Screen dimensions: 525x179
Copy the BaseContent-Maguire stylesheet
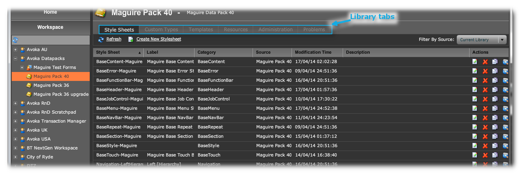coord(495,61)
